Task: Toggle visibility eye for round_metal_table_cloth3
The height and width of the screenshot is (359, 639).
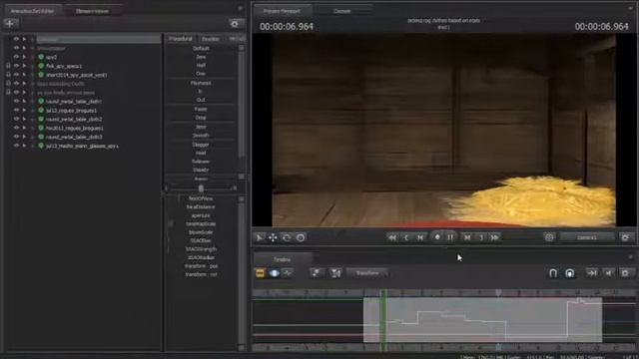Action: tap(16, 137)
